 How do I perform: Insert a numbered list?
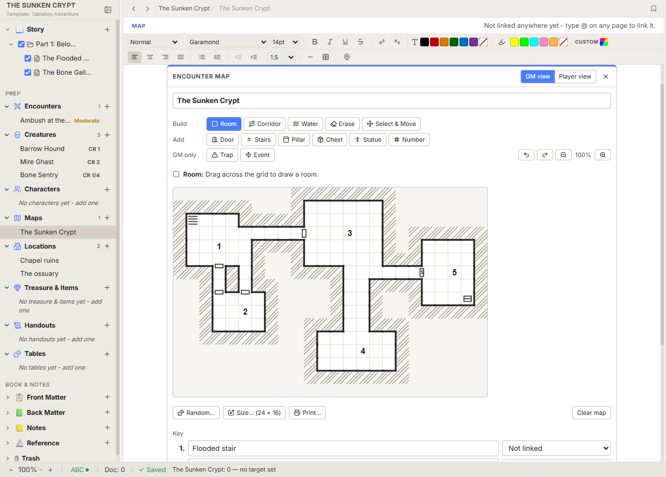click(217, 57)
